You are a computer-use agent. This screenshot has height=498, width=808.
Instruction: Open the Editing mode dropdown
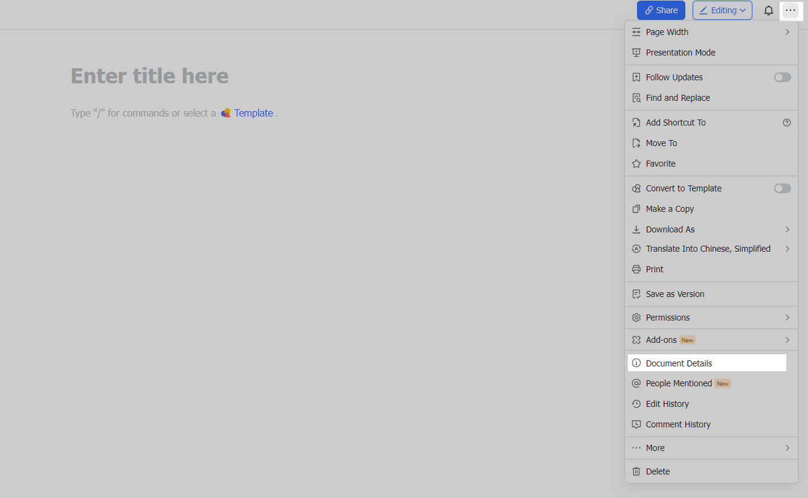coord(722,10)
